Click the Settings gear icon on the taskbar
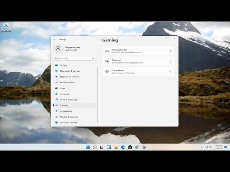This screenshot has width=230, height=172. (144, 147)
